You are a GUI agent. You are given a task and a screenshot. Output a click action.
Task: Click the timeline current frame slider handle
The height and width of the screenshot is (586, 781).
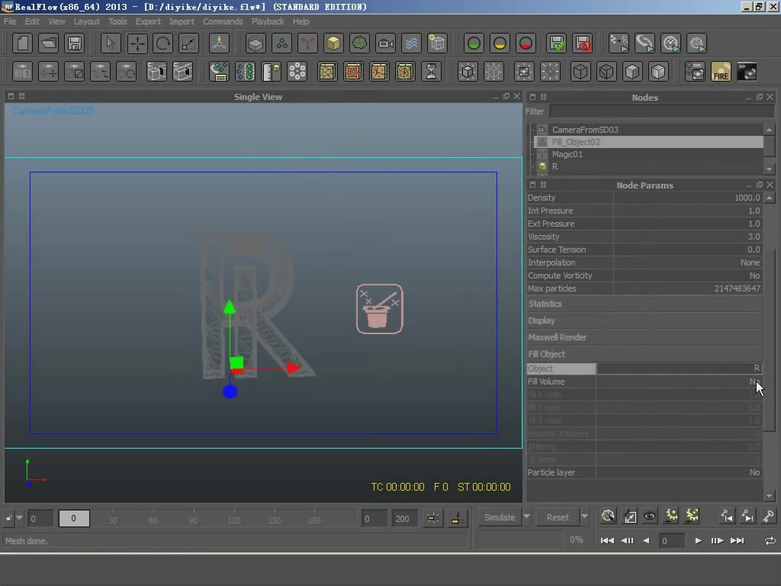coord(74,518)
